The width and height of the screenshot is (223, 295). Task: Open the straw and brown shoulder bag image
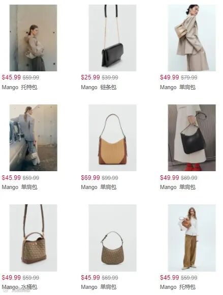click(x=113, y=138)
